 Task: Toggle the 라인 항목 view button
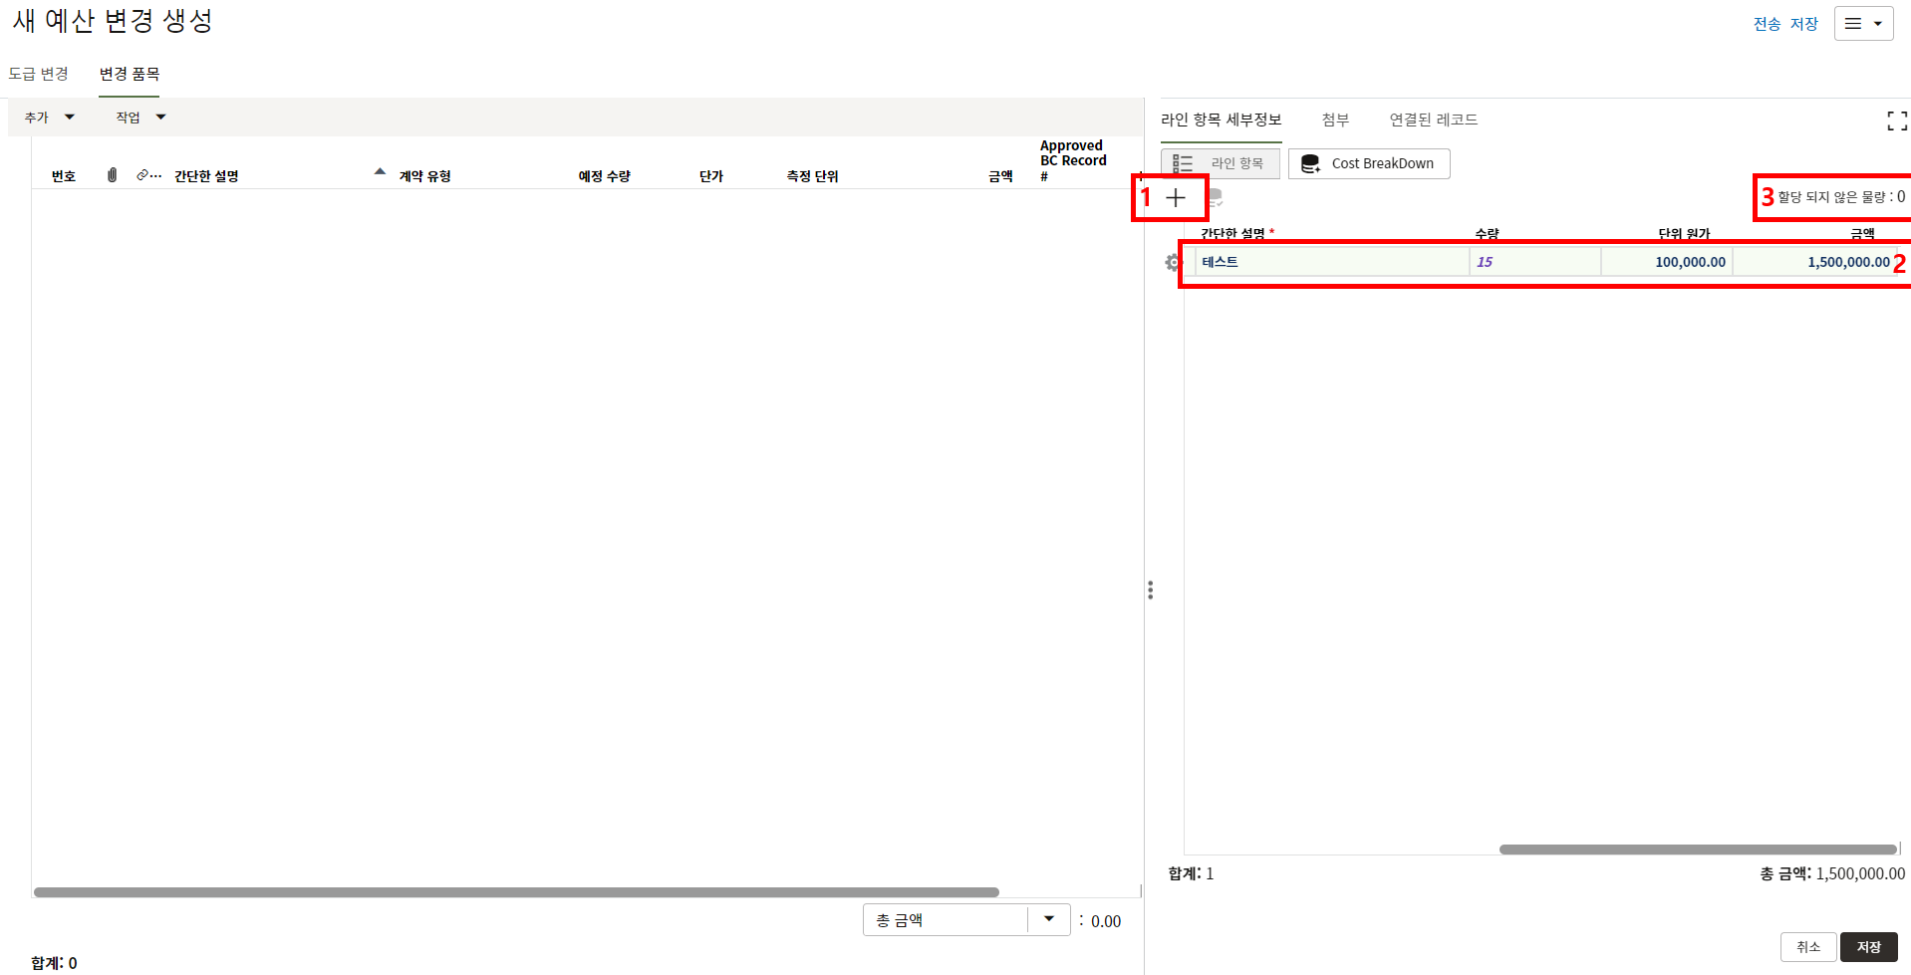point(1221,163)
